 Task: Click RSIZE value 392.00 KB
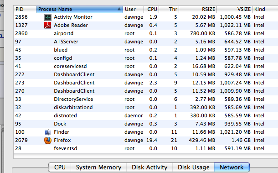point(202,107)
